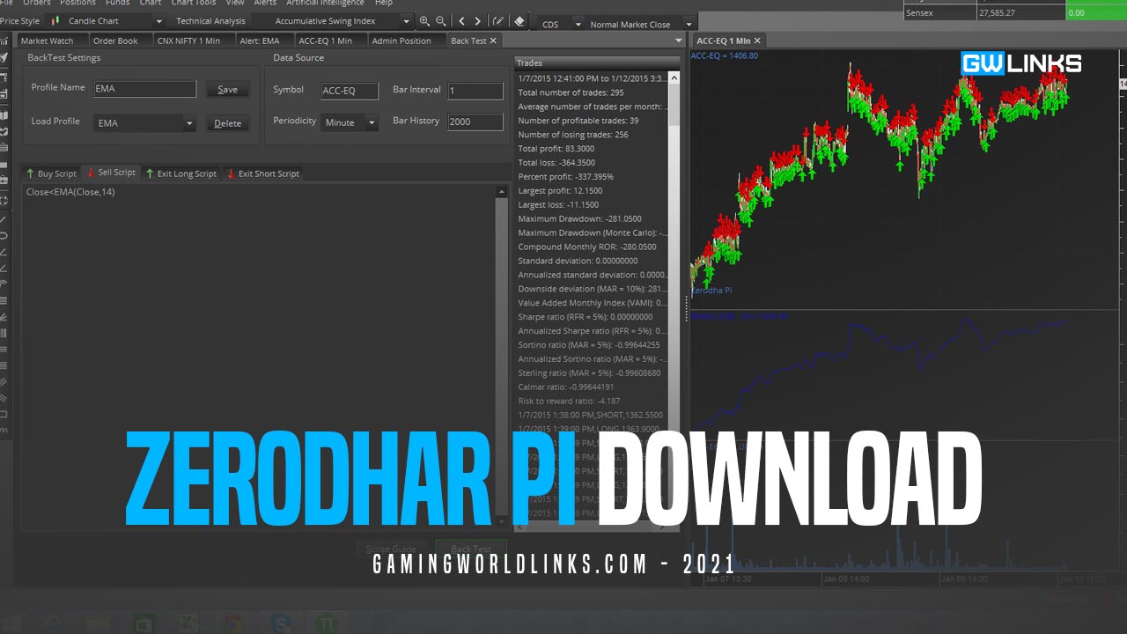Screen dimensions: 1127x634
Task: Open the Candle Chart price style dropdown
Action: (158, 21)
